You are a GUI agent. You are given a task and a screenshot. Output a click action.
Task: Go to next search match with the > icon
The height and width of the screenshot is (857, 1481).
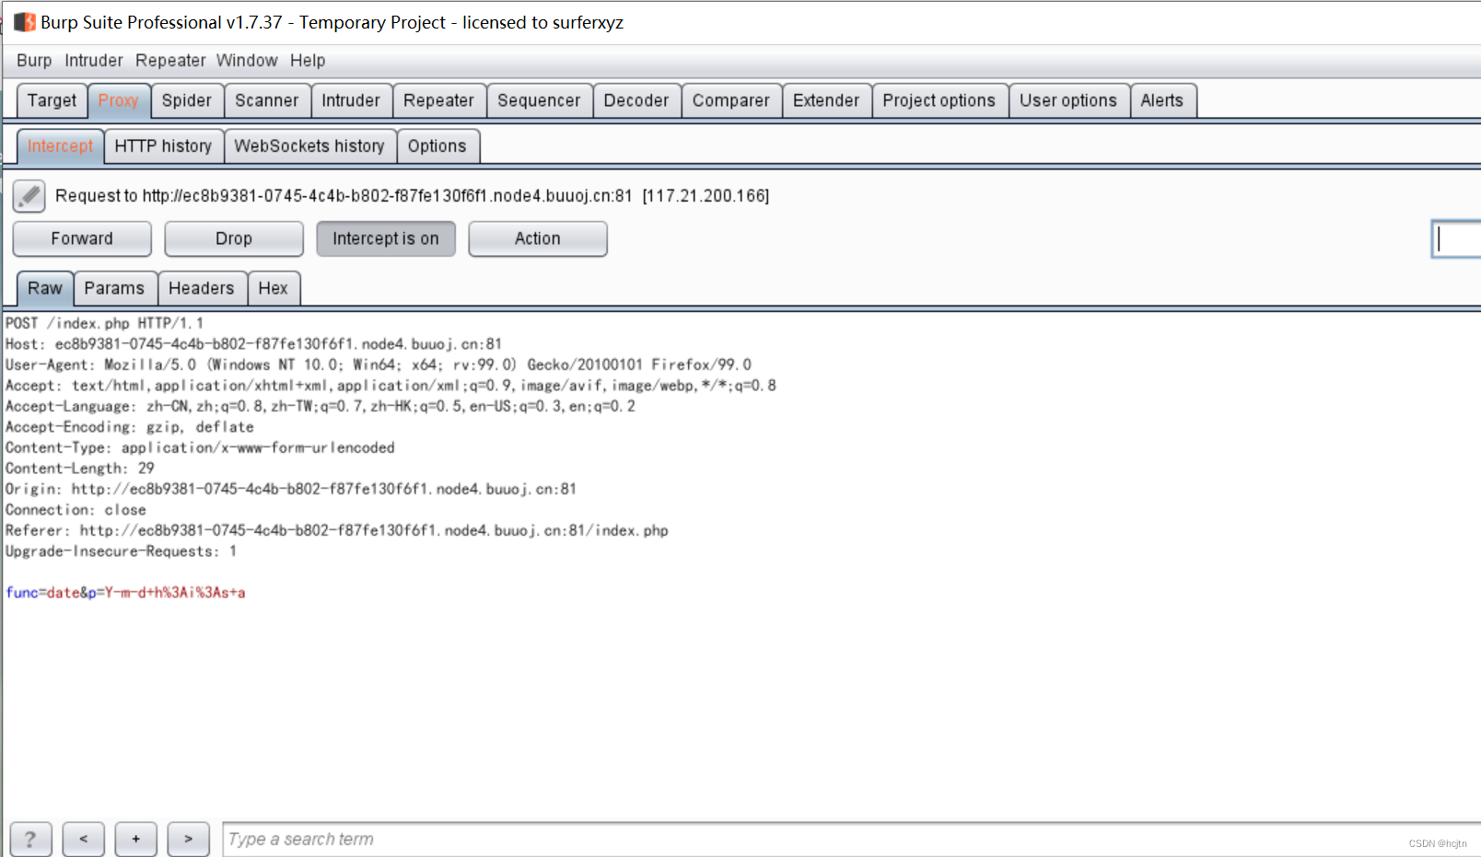pyautogui.click(x=188, y=839)
